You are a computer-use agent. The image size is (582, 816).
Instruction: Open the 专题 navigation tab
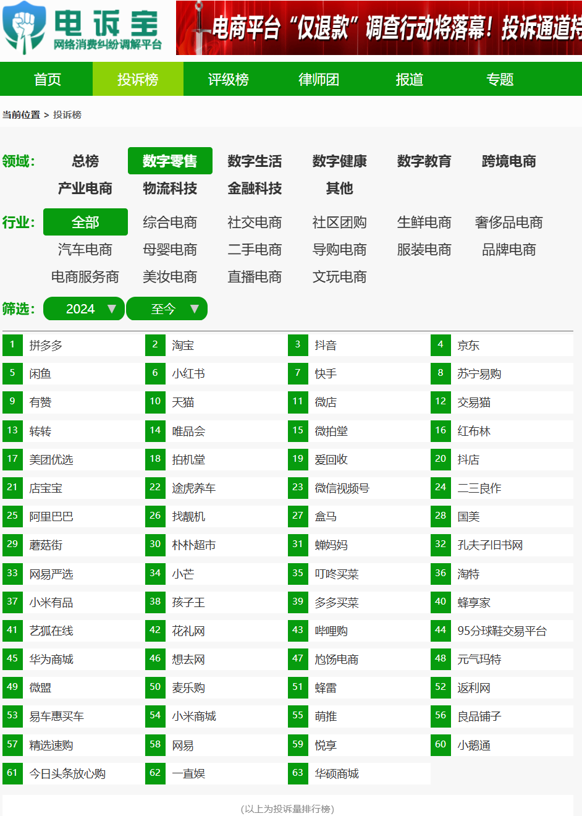click(x=500, y=79)
